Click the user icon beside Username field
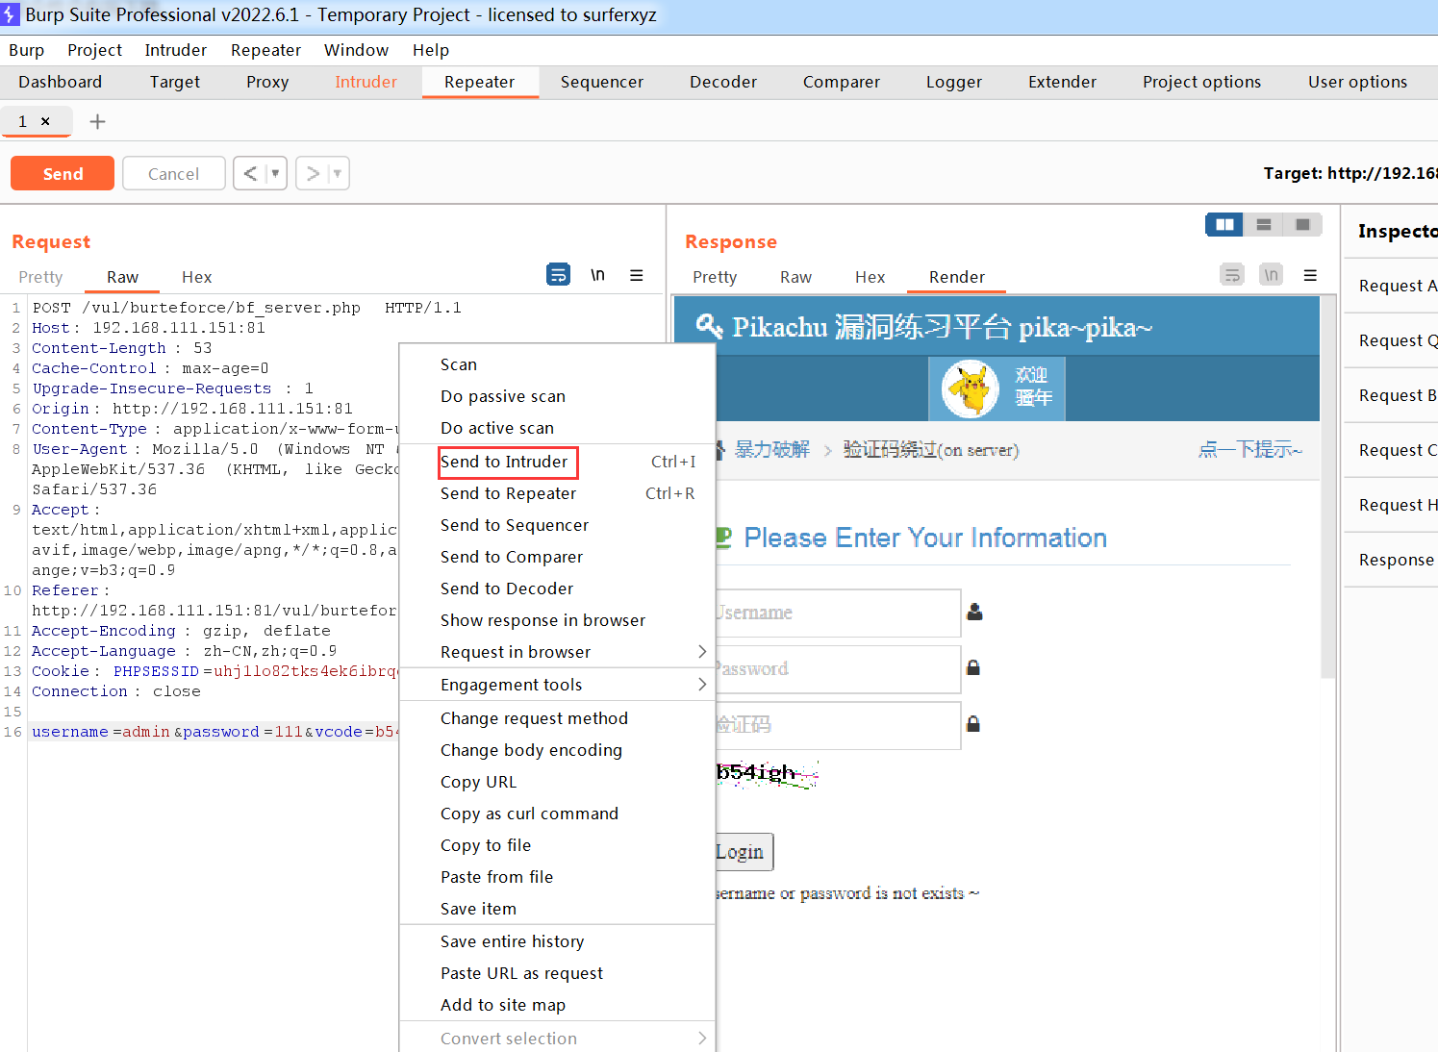The image size is (1438, 1052). coord(974,612)
